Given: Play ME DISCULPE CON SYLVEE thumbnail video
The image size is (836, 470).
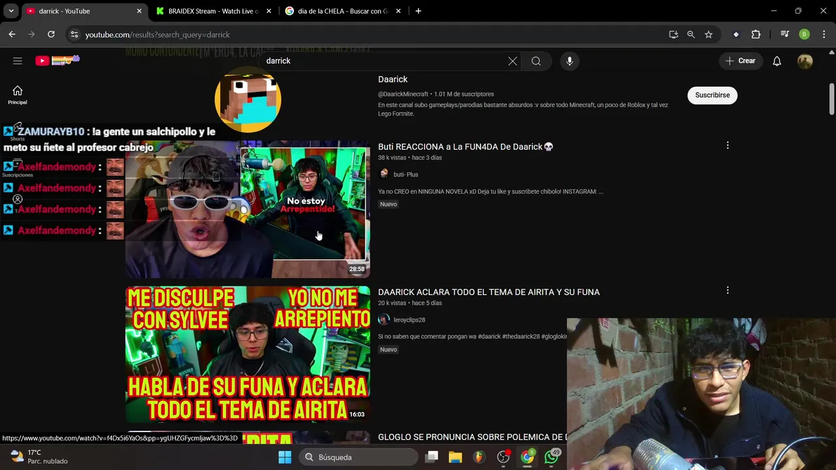Looking at the screenshot, I should [x=248, y=354].
